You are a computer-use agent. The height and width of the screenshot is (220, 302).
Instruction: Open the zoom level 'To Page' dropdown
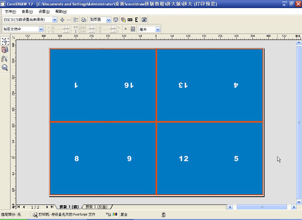pyautogui.click(x=108, y=20)
